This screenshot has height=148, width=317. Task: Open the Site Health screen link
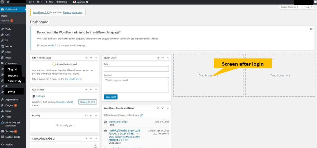[x=73, y=79]
